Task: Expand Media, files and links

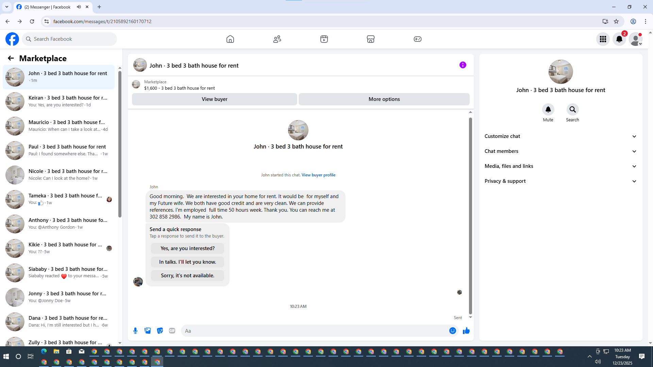Action: pos(560,166)
